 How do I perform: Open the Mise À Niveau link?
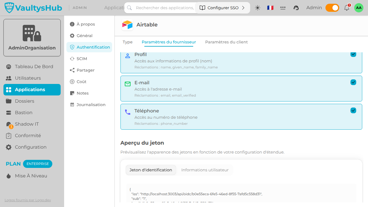[32, 176]
